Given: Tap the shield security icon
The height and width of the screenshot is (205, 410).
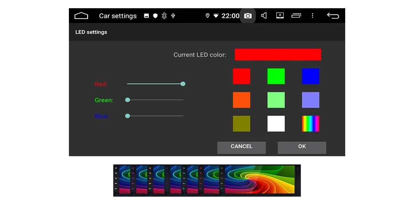Looking at the screenshot, I should pos(155,16).
